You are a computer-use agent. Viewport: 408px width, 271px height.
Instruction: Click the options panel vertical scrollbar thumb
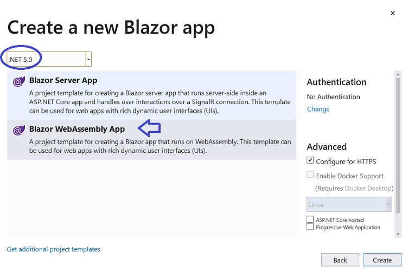point(398,145)
